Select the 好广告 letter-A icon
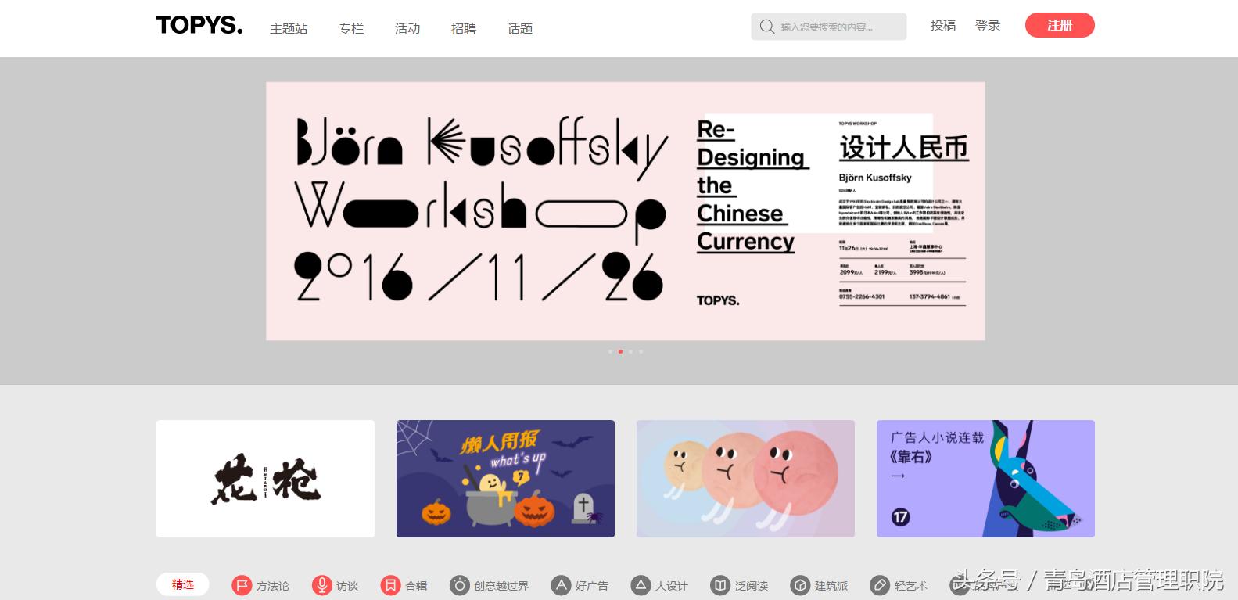 [x=561, y=585]
